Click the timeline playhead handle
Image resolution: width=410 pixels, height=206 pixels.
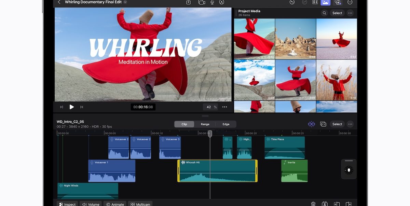[210, 134]
